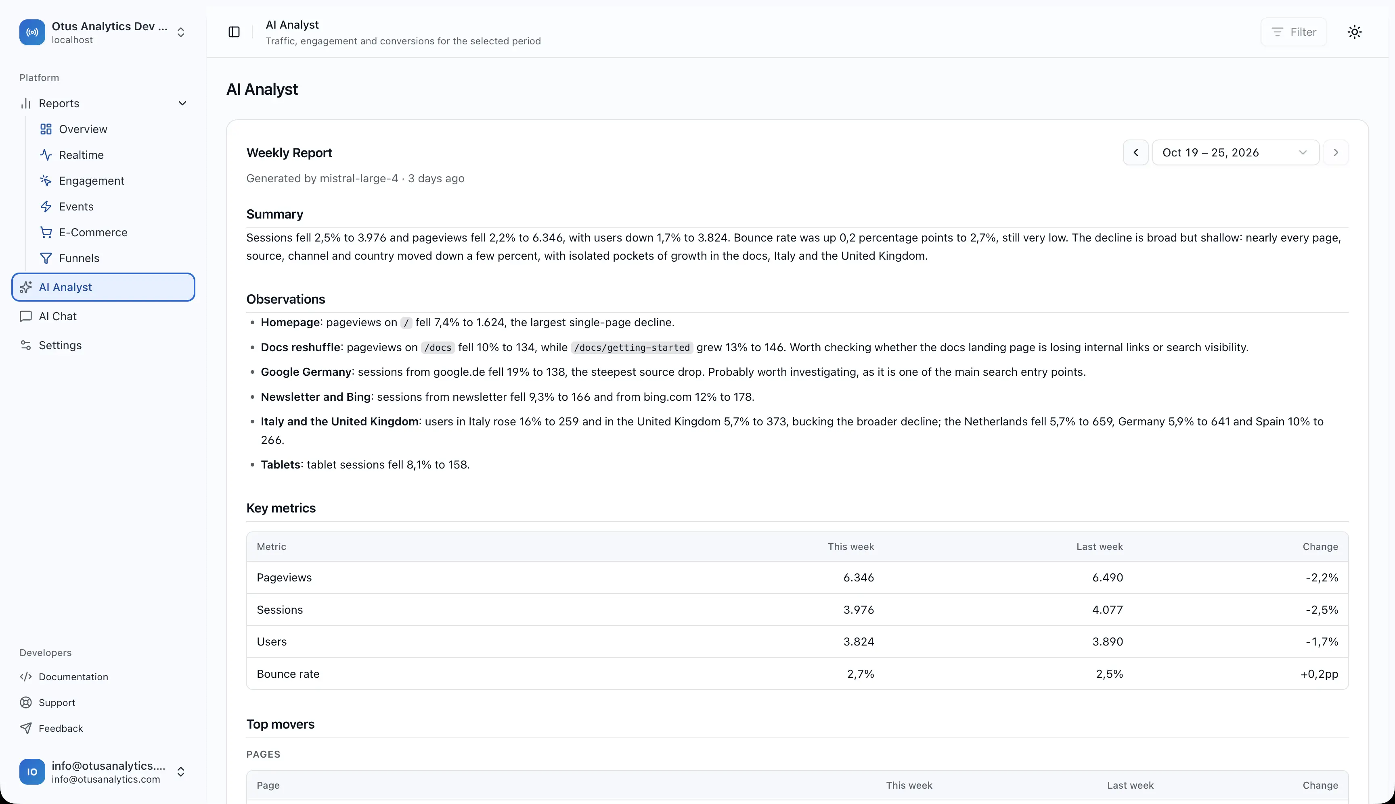The height and width of the screenshot is (804, 1395).
Task: Open the Filter button
Action: click(1293, 32)
